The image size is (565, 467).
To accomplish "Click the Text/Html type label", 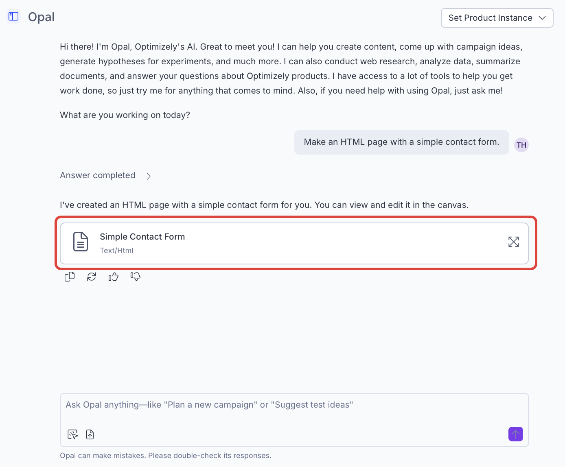I will coord(116,251).
